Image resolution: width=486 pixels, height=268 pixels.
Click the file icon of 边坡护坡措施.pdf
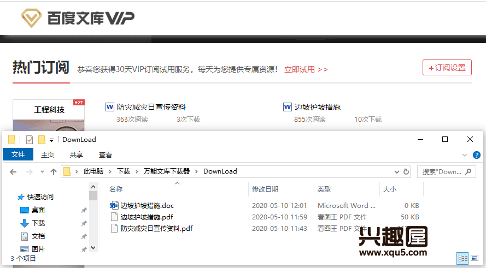pos(114,217)
